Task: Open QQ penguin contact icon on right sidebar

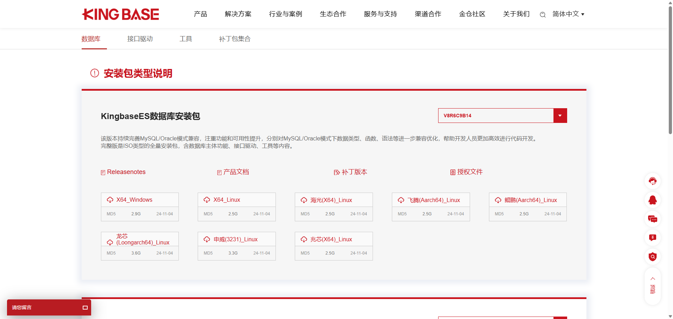Action: 653,200
